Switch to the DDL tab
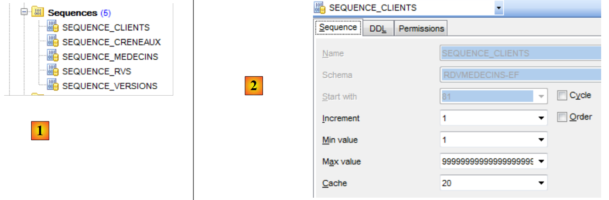Viewport: 609px width, 200px height. [378, 29]
